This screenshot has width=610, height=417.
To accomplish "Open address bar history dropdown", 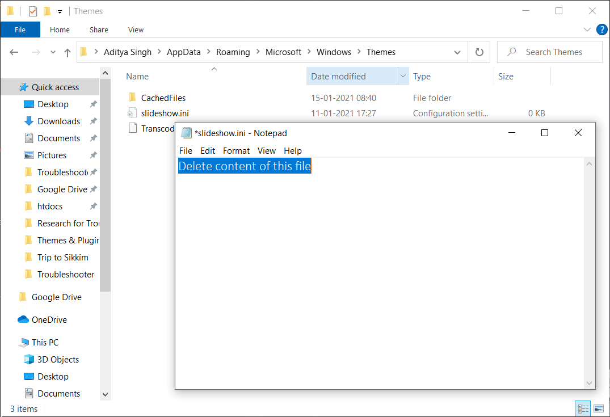I will 457,52.
